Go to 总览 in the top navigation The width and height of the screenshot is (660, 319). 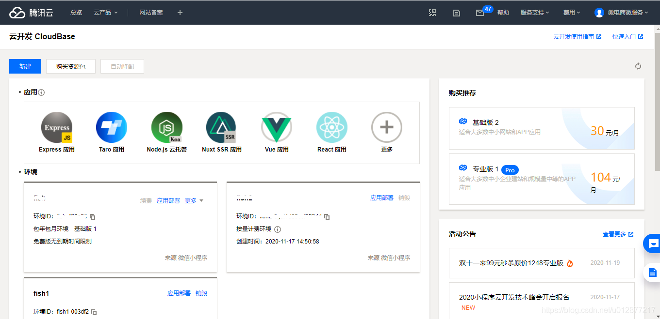click(x=76, y=13)
